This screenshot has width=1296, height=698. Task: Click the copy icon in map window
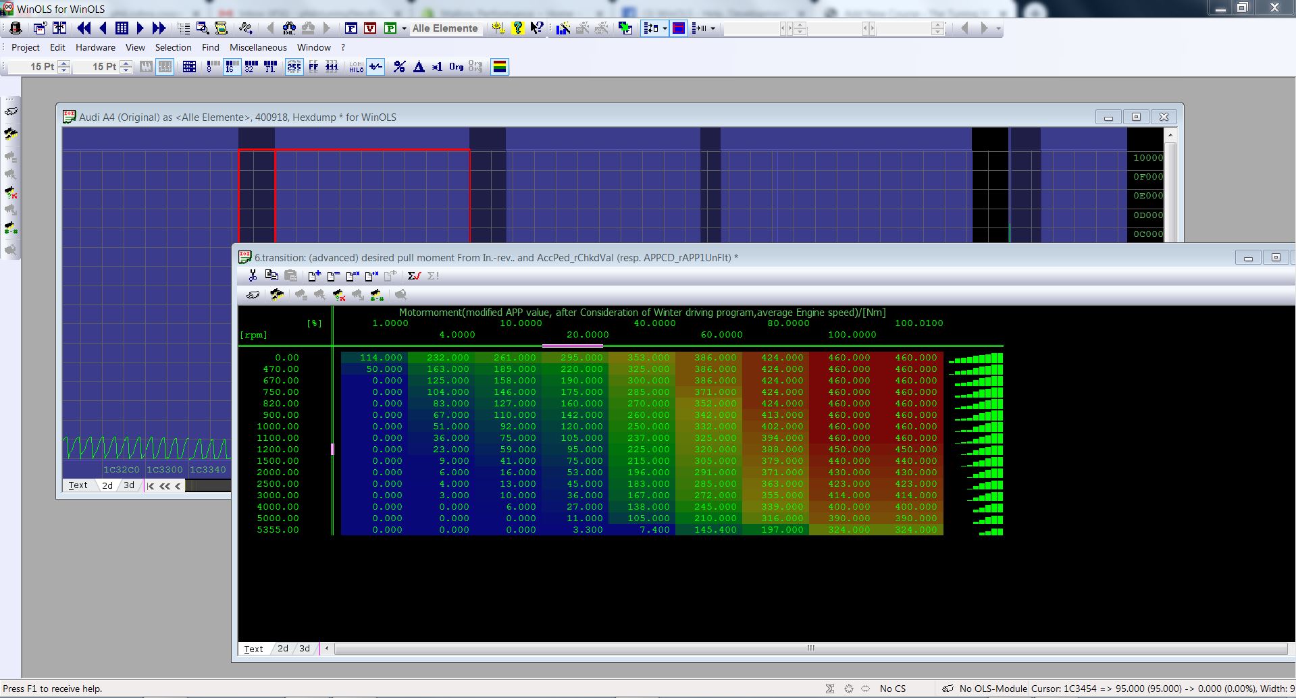point(271,275)
